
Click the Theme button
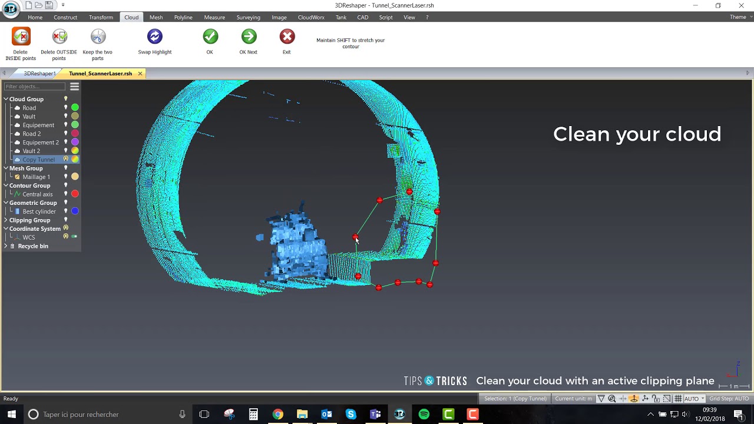[x=738, y=17]
